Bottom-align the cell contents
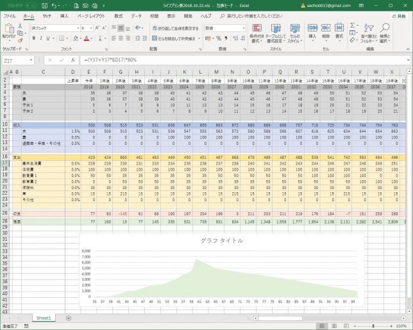This screenshot has height=330, width=413. click(x=128, y=28)
